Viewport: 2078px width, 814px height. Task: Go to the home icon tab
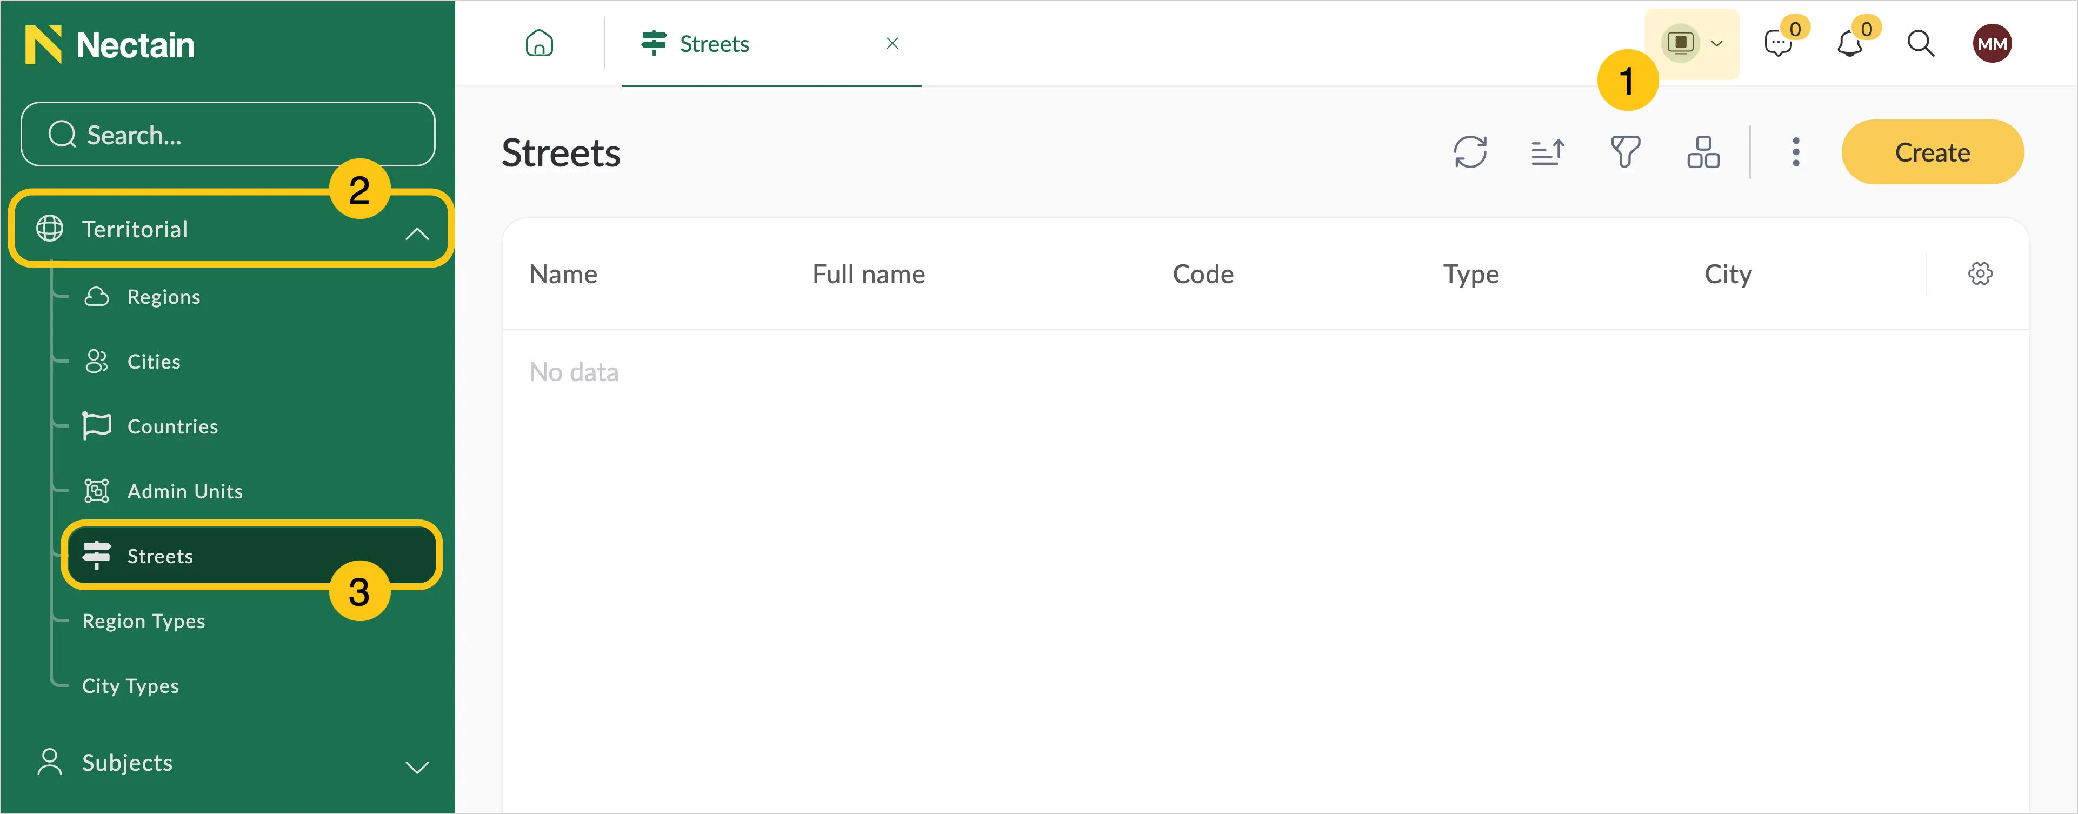[x=539, y=43]
